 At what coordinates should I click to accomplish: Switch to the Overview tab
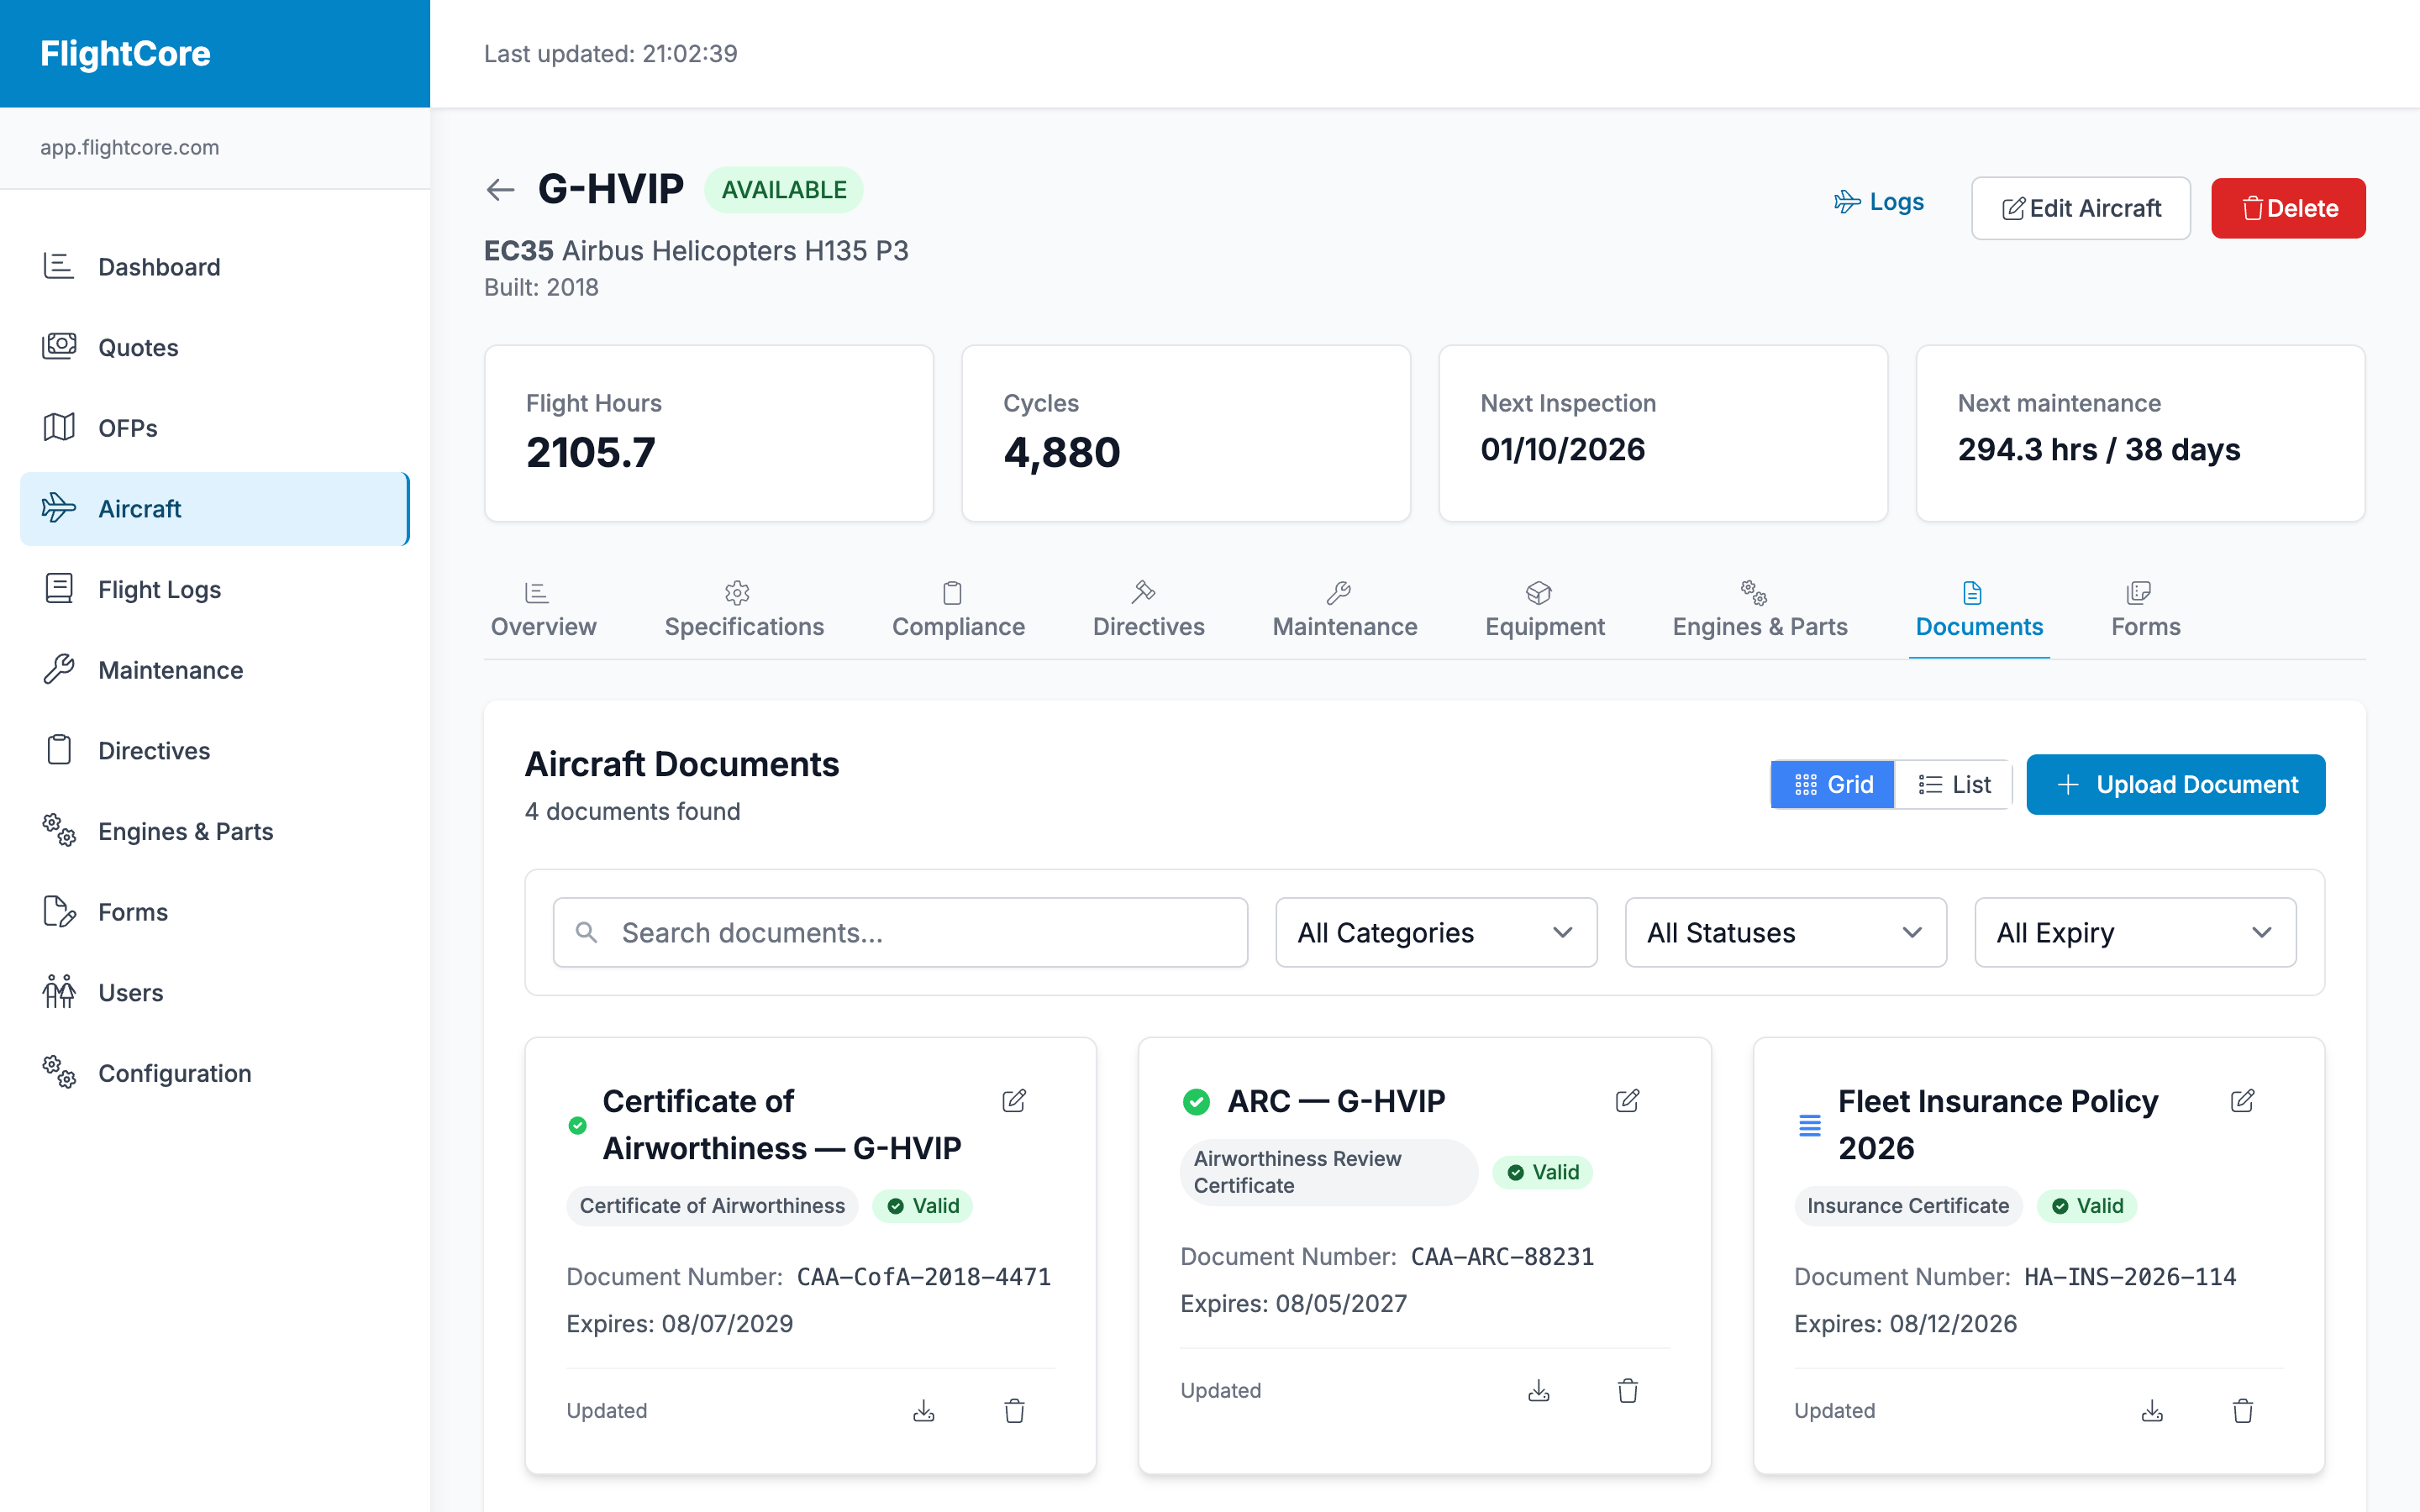[x=543, y=610]
